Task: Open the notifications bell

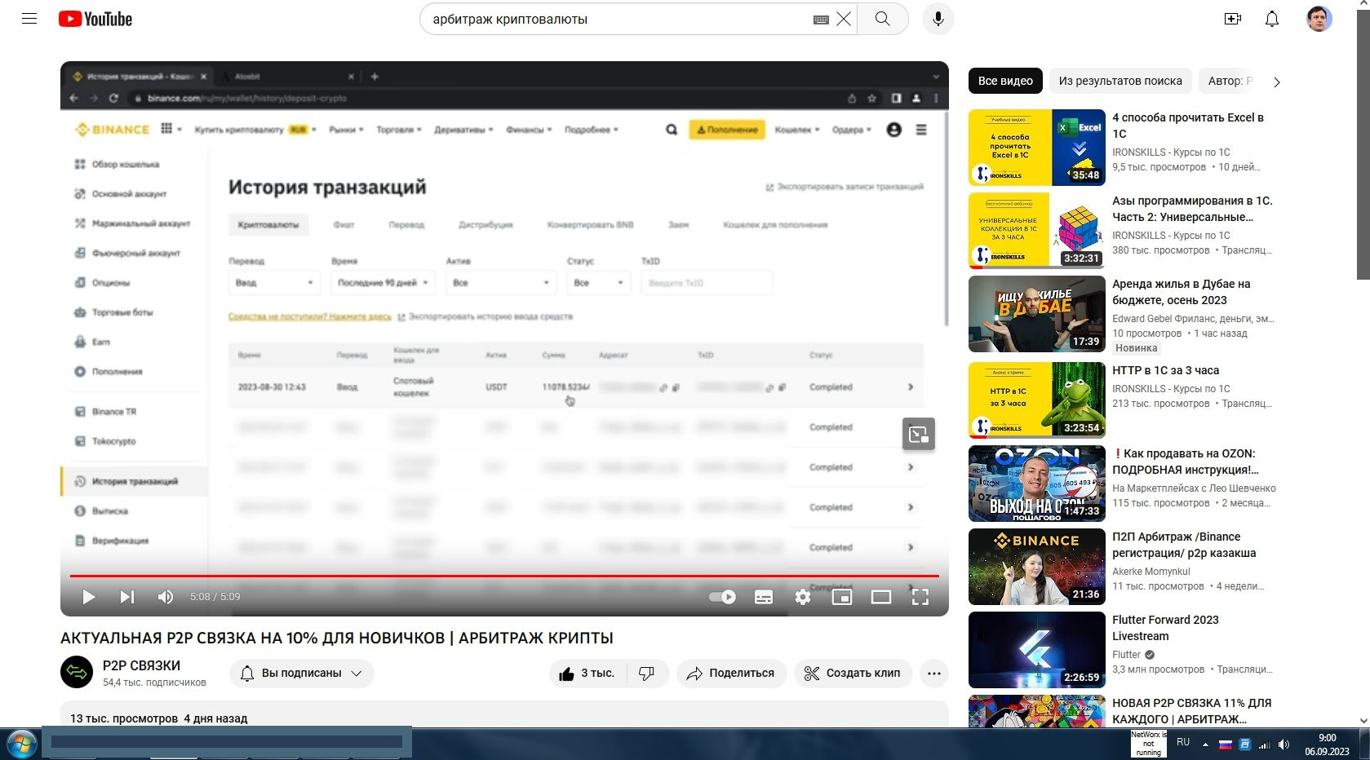Action: tap(1272, 19)
